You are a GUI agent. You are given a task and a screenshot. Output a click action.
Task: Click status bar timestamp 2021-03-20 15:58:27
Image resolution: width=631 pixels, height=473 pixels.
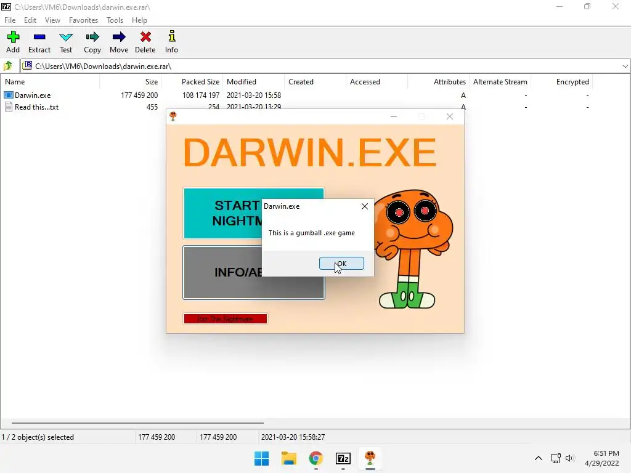[x=293, y=437]
